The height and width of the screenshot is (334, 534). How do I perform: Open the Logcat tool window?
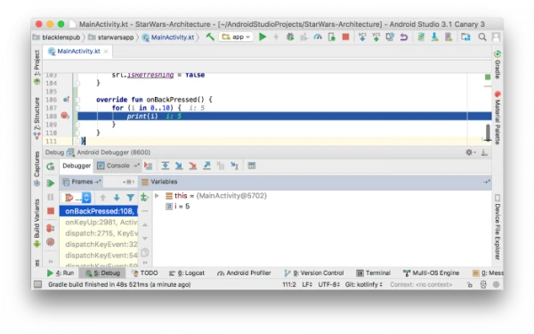click(187, 273)
